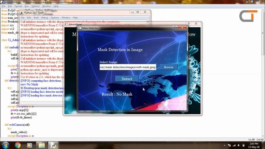Minimize the Python 3.6.7 Shell window
The image size is (265, 149).
(132, 12)
